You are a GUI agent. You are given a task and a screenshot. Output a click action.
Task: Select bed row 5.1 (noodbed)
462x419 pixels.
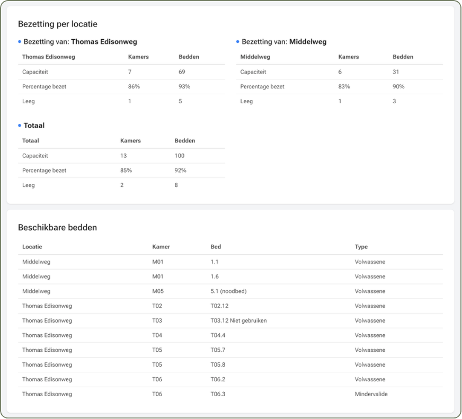[x=228, y=291]
